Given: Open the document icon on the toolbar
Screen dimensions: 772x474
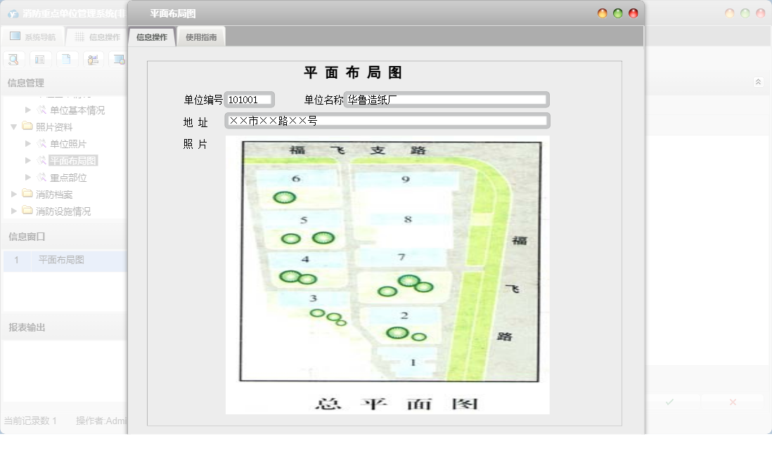Looking at the screenshot, I should tap(67, 59).
